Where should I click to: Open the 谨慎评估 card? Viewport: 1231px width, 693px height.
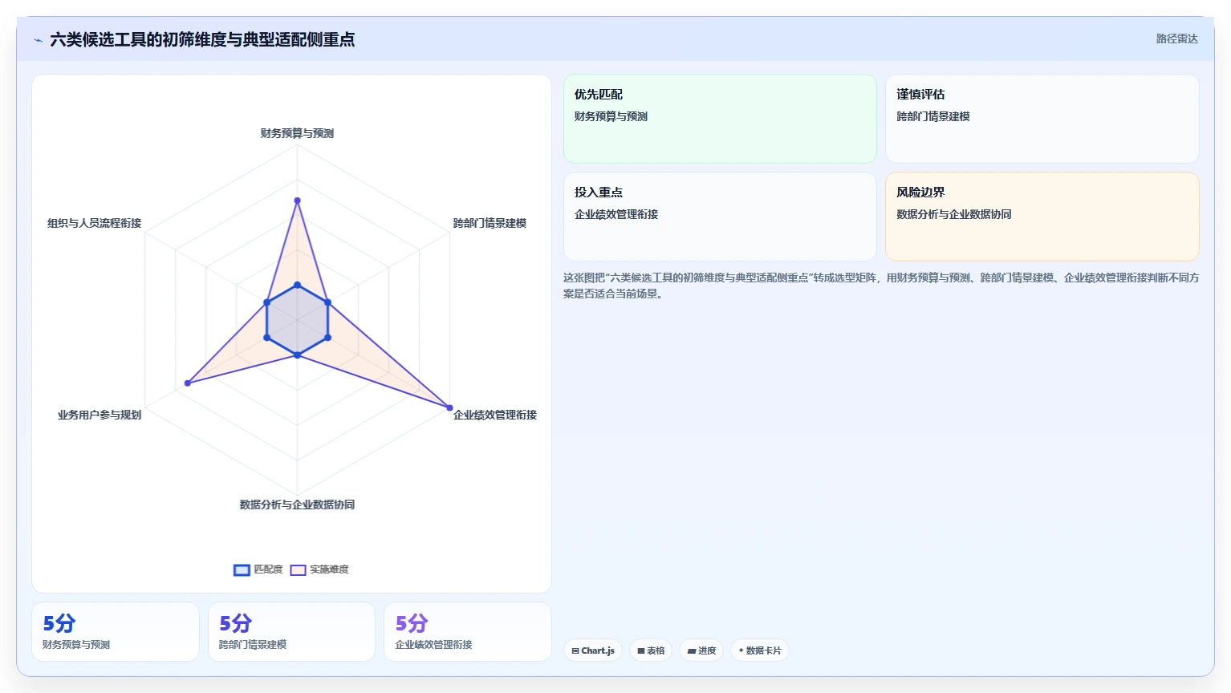coord(1042,119)
